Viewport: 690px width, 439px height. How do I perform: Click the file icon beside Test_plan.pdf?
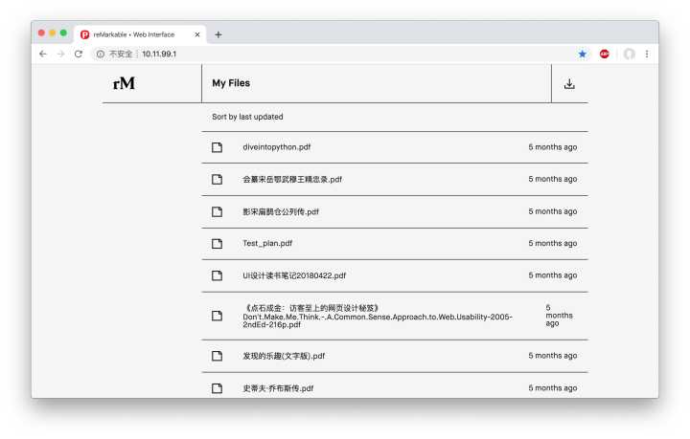pos(217,244)
